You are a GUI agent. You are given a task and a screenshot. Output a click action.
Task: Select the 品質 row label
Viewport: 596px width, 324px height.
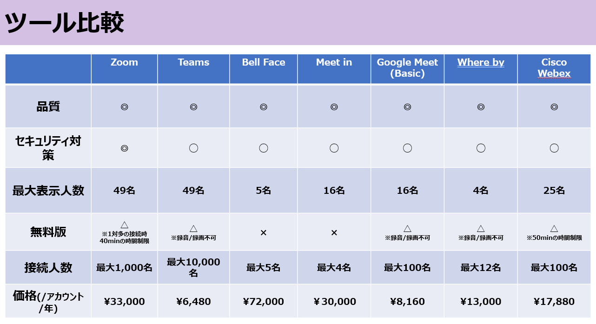tap(48, 106)
